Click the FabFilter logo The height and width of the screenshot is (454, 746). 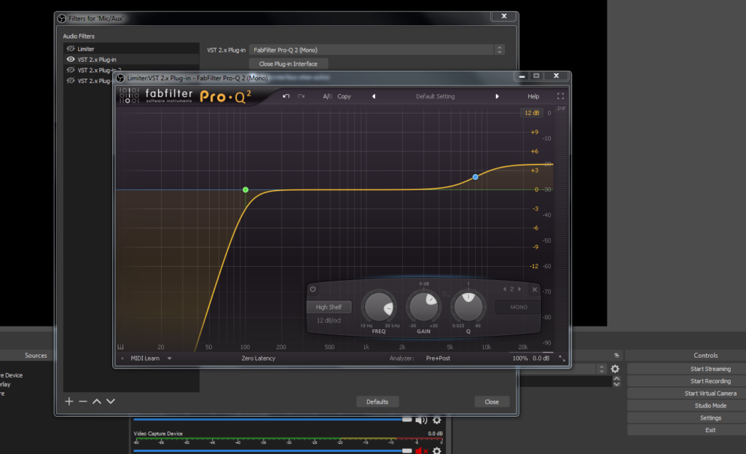[x=157, y=95]
